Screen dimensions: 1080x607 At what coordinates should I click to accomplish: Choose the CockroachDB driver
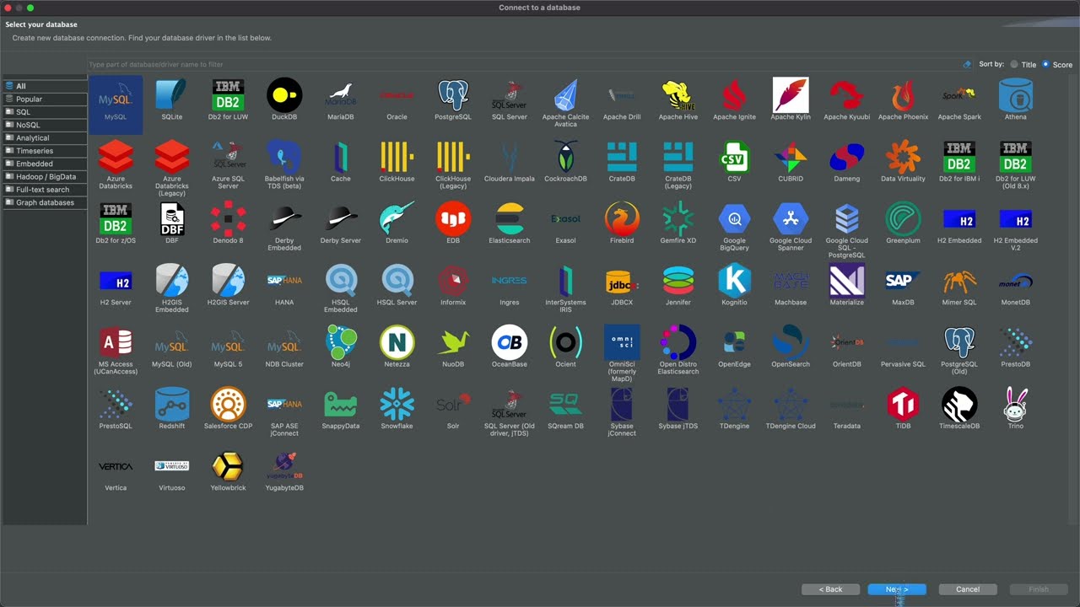(565, 161)
